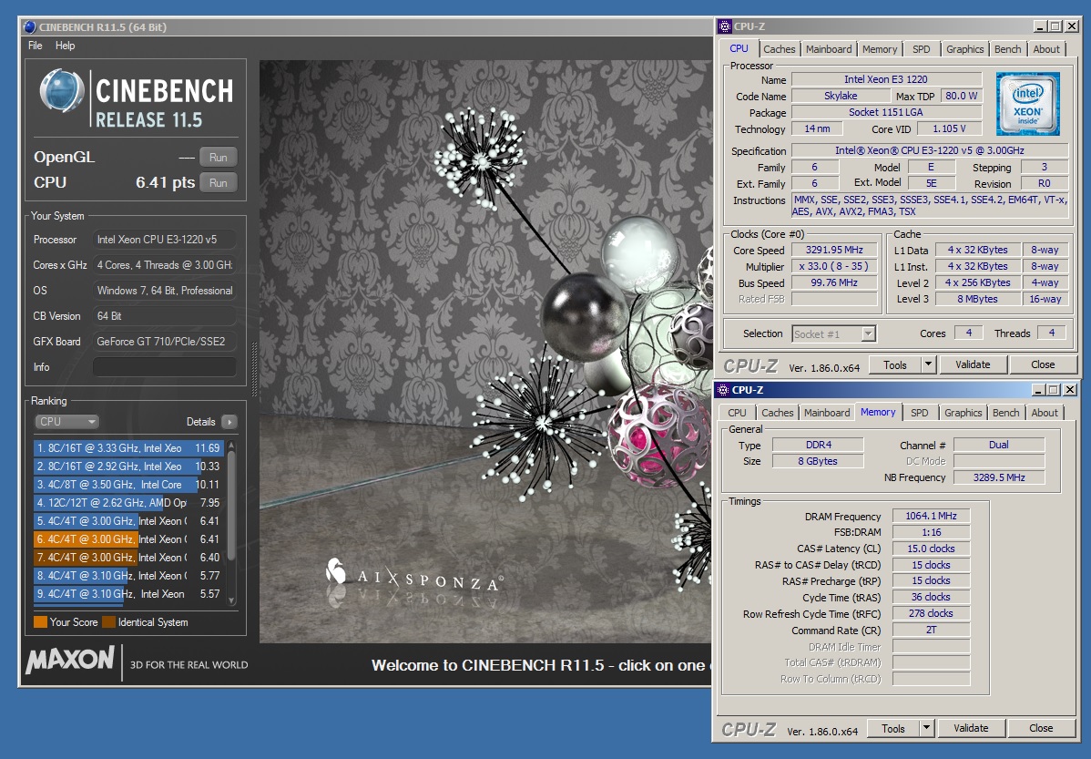Viewport: 1091px width, 759px height.
Task: Switch to About tab in upper CPU-Z
Action: tap(1046, 49)
